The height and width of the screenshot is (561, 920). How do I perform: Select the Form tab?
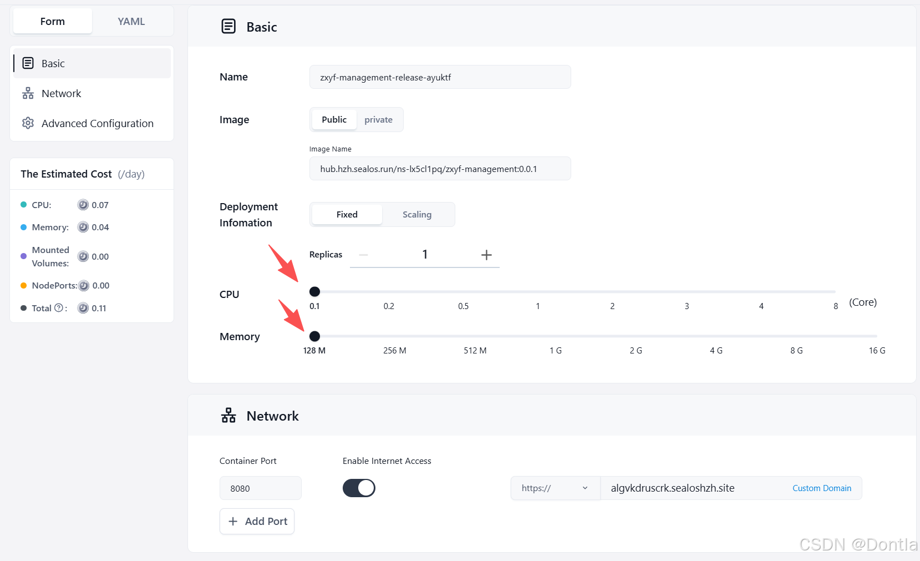coord(53,21)
